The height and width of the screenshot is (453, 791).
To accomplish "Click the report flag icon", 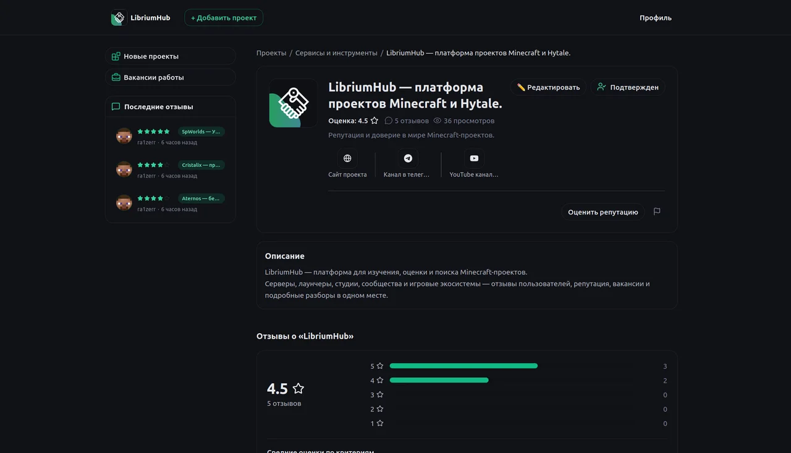I will pyautogui.click(x=657, y=211).
